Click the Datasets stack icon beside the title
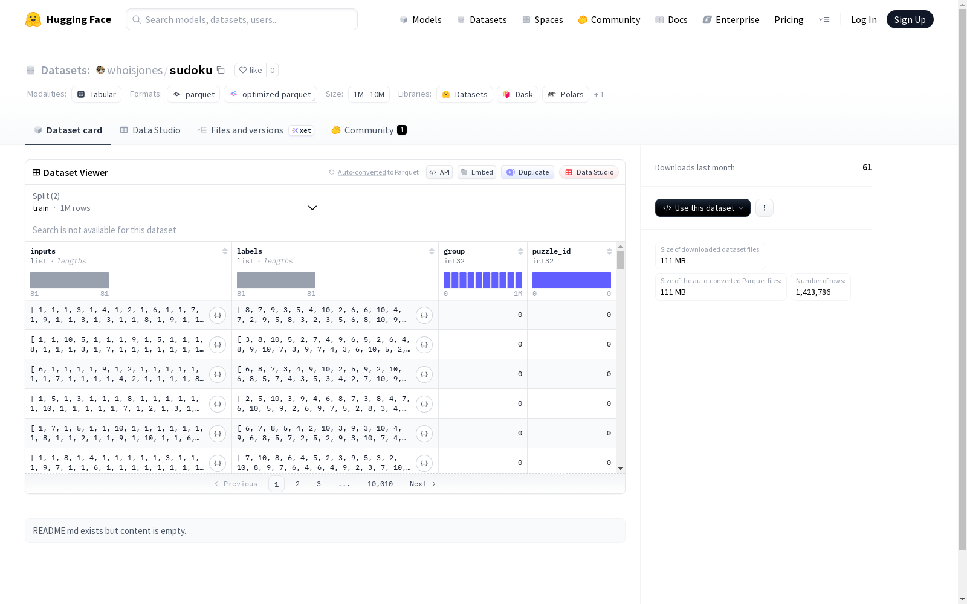This screenshot has width=967, height=604. [31, 71]
